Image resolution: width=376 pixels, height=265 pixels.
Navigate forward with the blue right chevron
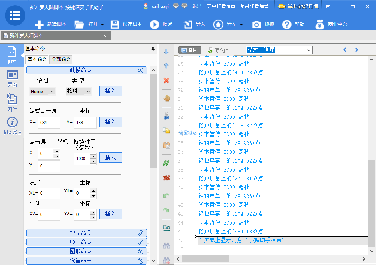[x=356, y=50]
